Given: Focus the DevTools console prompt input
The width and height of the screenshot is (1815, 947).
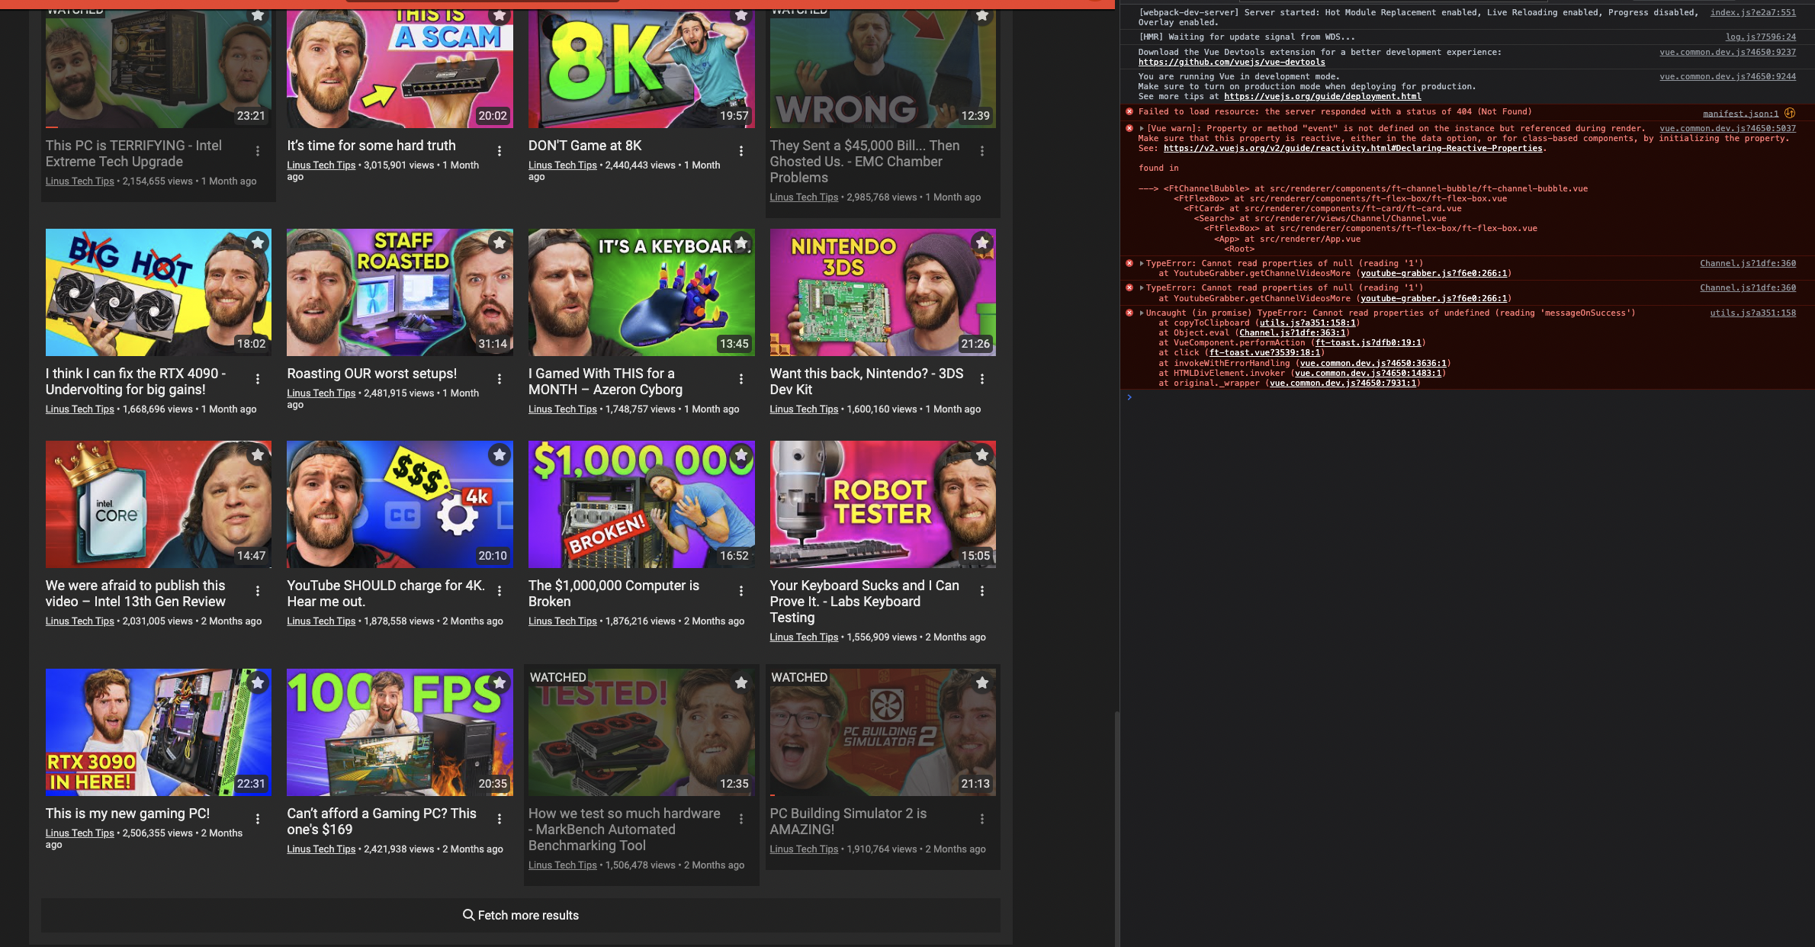Looking at the screenshot, I should click(x=1472, y=397).
